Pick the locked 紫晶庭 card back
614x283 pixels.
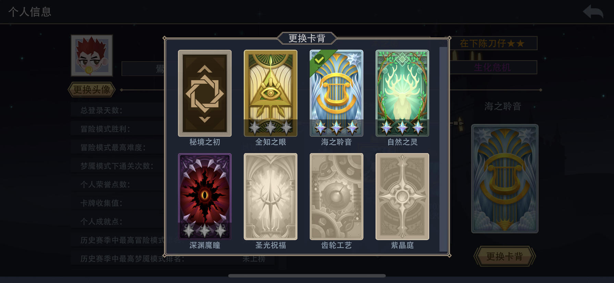[402, 197]
